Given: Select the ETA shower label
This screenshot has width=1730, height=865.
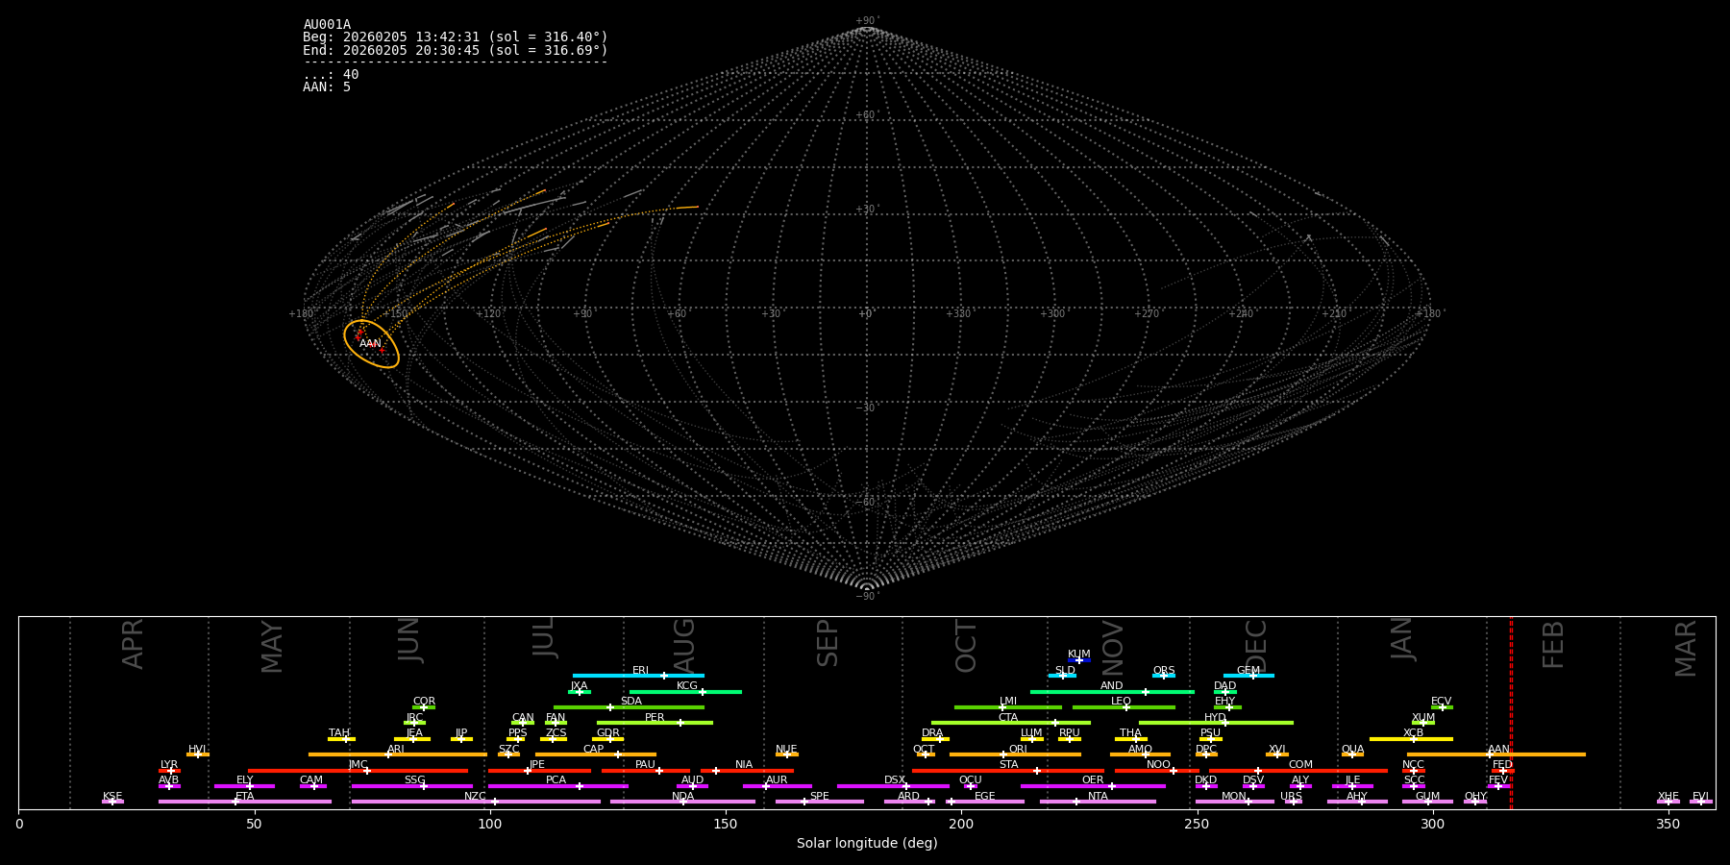Looking at the screenshot, I should (x=245, y=797).
